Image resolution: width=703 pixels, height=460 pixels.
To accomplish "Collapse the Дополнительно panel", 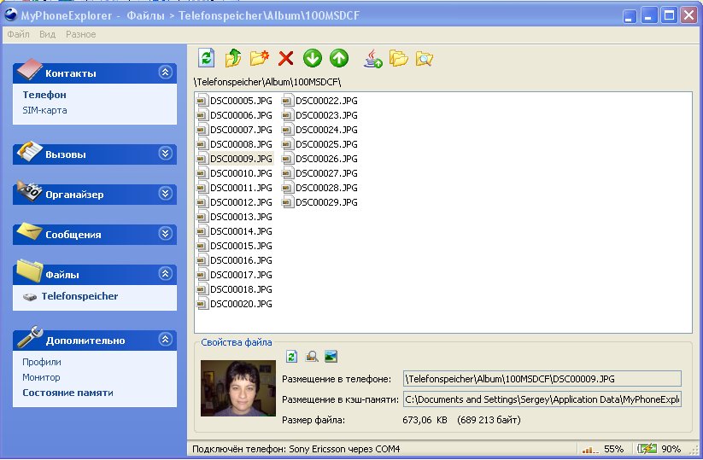I will click(x=166, y=340).
